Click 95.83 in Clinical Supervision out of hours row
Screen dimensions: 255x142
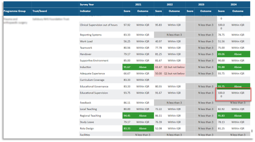click(159, 25)
